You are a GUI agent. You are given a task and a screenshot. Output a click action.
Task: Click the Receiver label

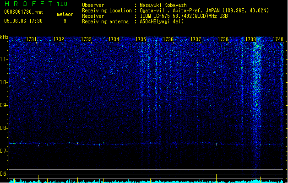click(x=93, y=16)
